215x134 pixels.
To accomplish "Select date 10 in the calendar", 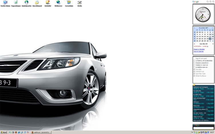I will pyautogui.click(x=210, y=34).
